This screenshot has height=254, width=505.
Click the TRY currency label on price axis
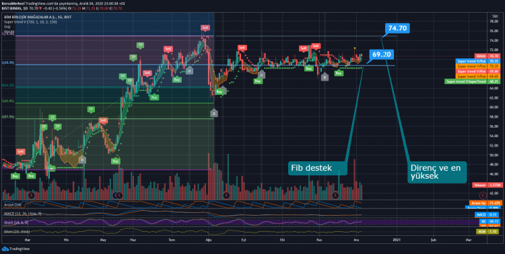point(494,16)
